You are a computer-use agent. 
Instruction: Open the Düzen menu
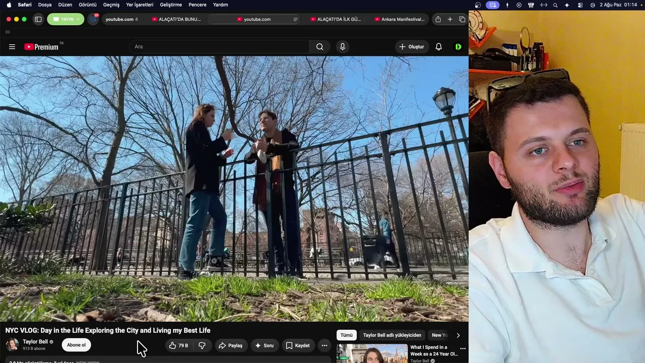point(65,5)
